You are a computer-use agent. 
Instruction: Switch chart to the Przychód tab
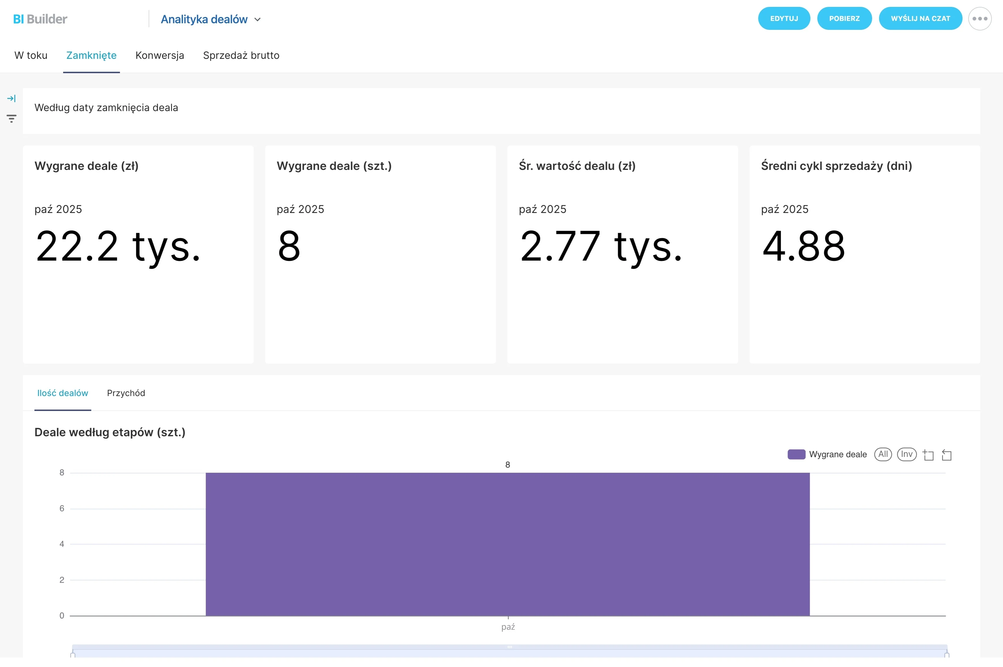coord(126,393)
